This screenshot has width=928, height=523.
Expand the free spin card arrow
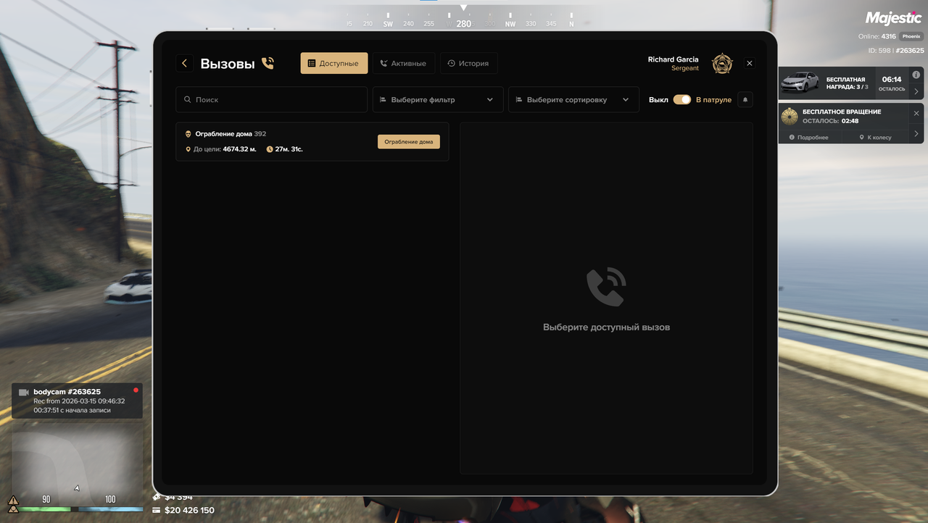[916, 134]
